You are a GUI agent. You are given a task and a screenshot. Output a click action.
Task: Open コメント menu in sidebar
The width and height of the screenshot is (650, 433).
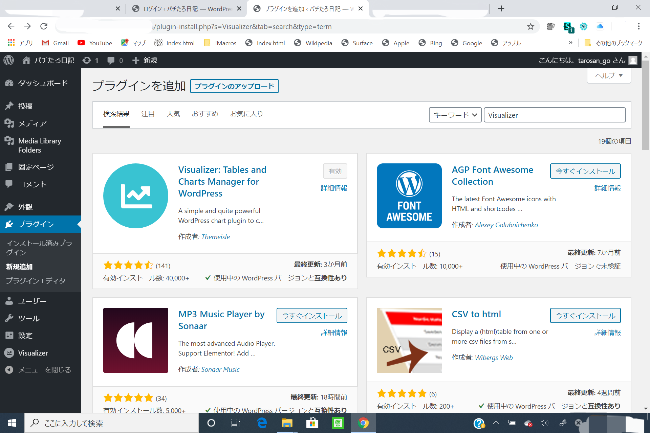tap(41, 184)
